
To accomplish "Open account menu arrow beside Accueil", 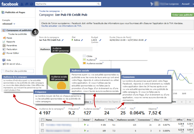I will [x=193, y=4].
